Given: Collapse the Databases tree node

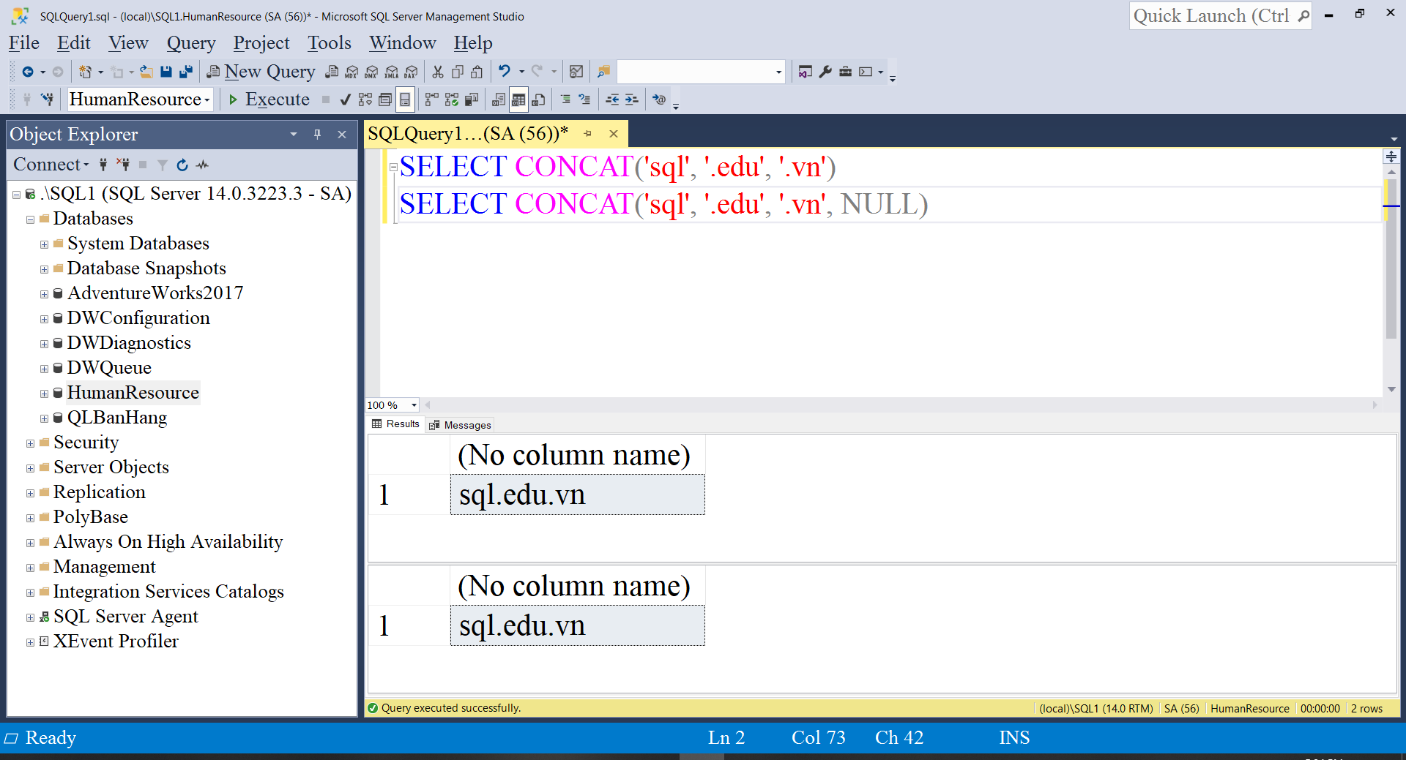Looking at the screenshot, I should tap(29, 218).
